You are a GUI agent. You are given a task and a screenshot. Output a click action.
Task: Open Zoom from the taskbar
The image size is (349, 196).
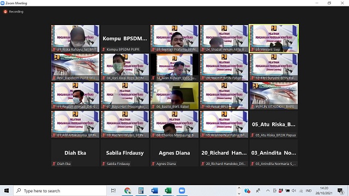[182, 191]
